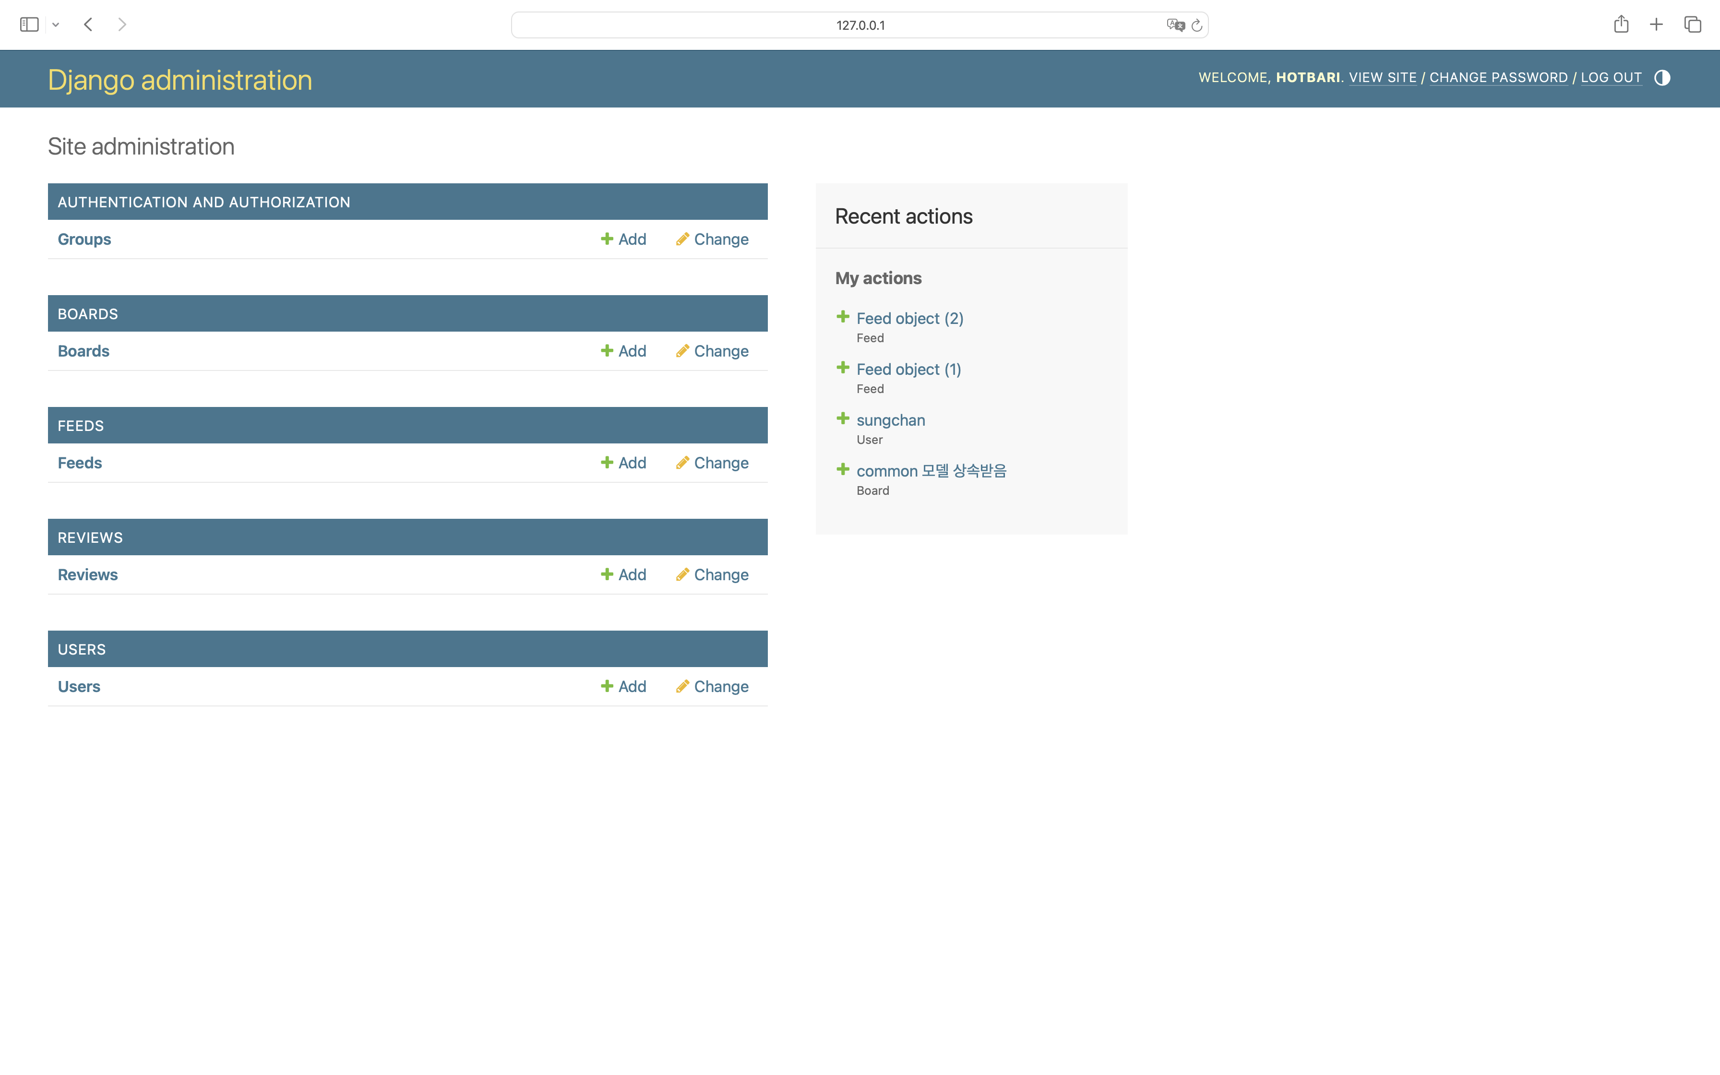Open Boards model list
Image resolution: width=1720 pixels, height=1075 pixels.
83,350
